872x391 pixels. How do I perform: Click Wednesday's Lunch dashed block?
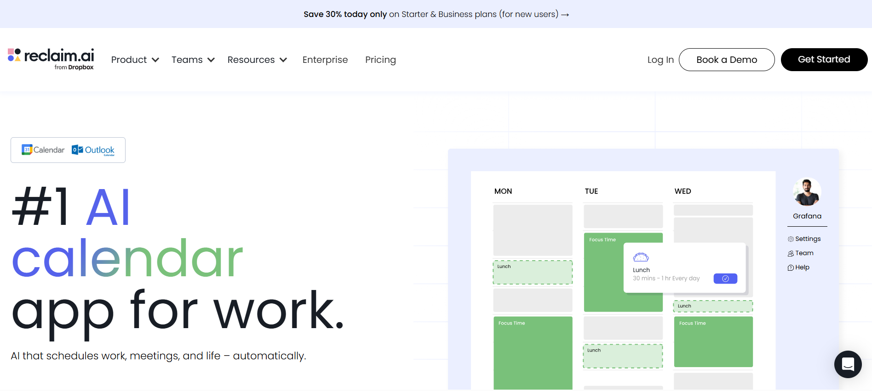click(713, 306)
